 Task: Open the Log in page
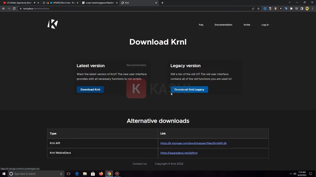pyautogui.click(x=265, y=25)
